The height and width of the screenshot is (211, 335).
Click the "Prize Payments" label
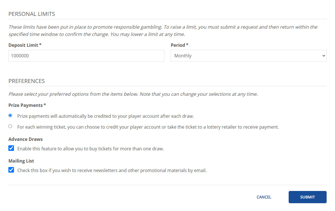tap(26, 105)
